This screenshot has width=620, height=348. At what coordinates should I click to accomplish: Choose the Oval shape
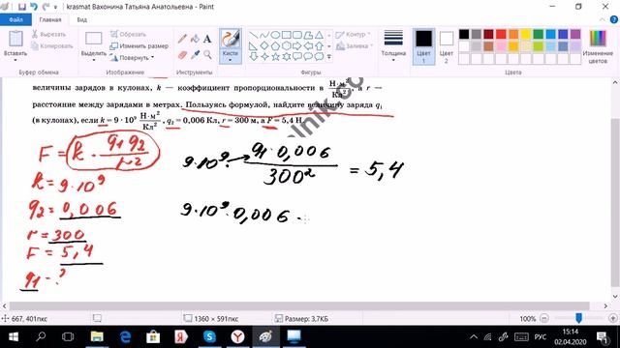point(275,35)
